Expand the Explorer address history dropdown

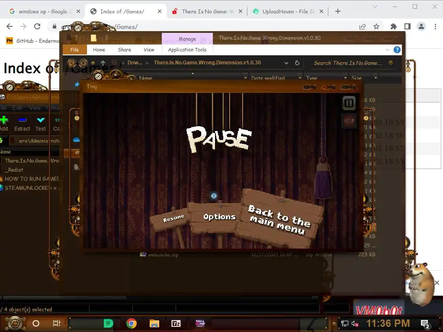286,63
